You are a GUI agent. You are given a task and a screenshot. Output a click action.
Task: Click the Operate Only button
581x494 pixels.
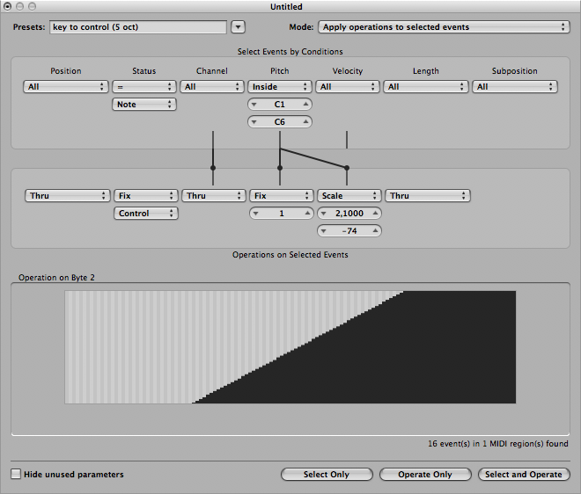pyautogui.click(x=426, y=475)
